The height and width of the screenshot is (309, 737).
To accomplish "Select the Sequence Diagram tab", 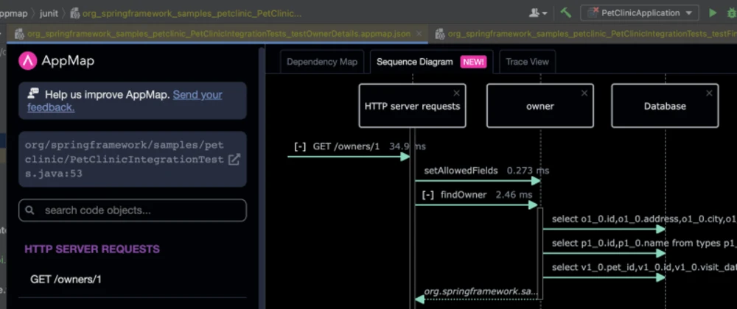I will click(431, 62).
